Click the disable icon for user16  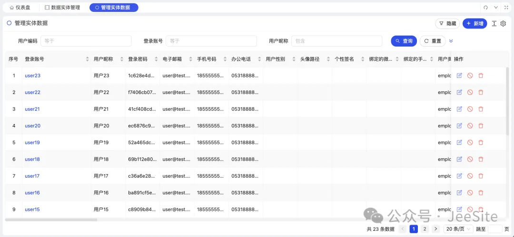click(x=470, y=193)
